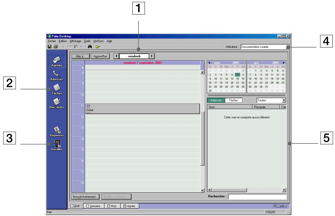Viewport: 335px width, 216px height.
Task: Sort by the Nom column header
Action: pyautogui.click(x=230, y=107)
